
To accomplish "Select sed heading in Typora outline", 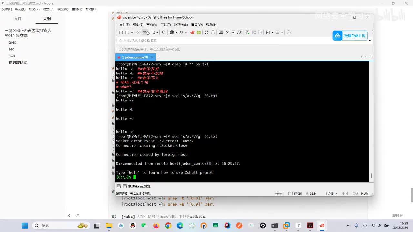I will click(x=12, y=49).
